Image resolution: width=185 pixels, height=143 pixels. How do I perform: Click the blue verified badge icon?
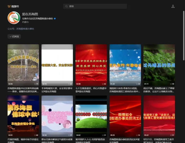click(x=55, y=18)
